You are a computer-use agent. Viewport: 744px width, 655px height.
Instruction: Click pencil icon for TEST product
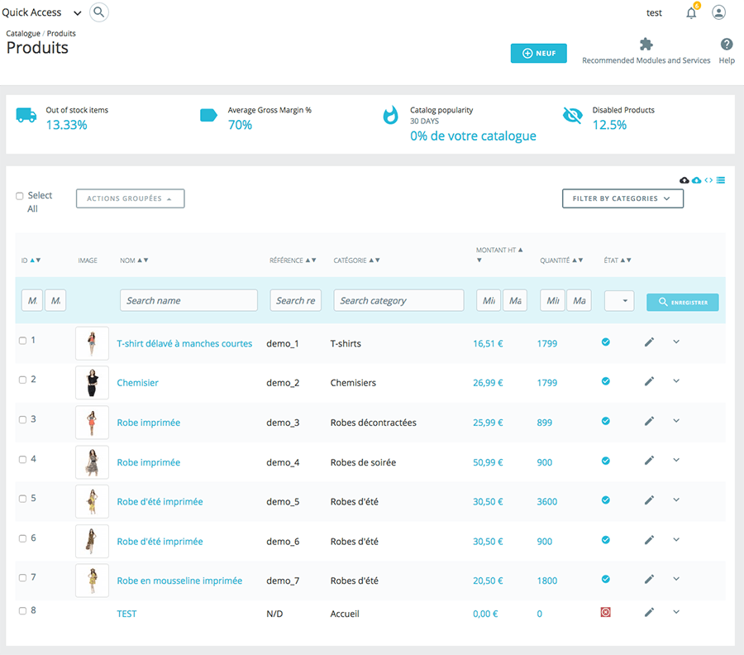(x=649, y=612)
